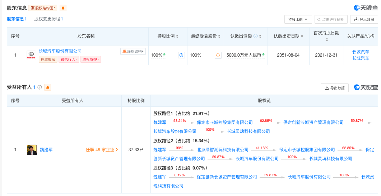Click the 魏建军 portrait thumbnail
The height and width of the screenshot is (196, 381).
[x=32, y=150]
